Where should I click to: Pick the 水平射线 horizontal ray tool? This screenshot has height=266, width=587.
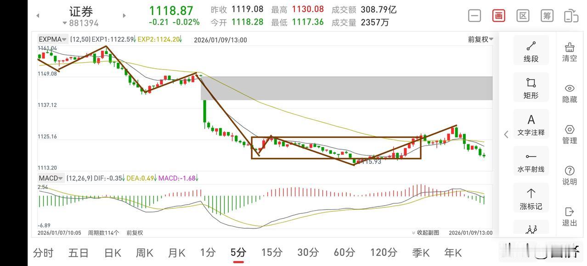[x=531, y=161]
